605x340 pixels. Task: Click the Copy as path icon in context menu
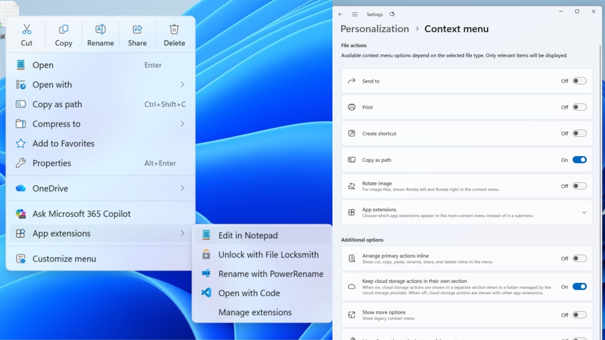21,104
